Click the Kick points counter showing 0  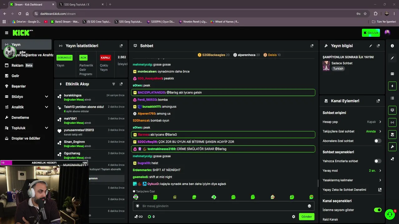tap(151, 217)
